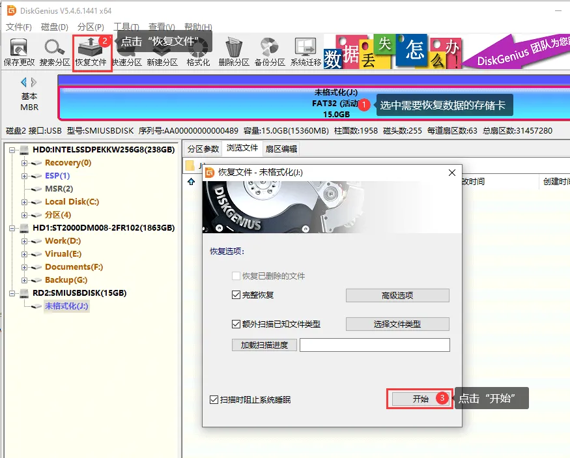The height and width of the screenshot is (458, 570).
Task: Open the 文件(F) menu
Action: point(19,27)
